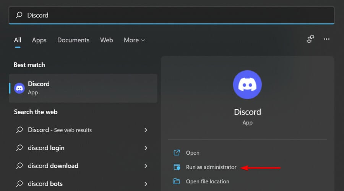This screenshot has height=191, width=344.
Task: Open the 'discord bots' web suggestion
Action: [83, 184]
